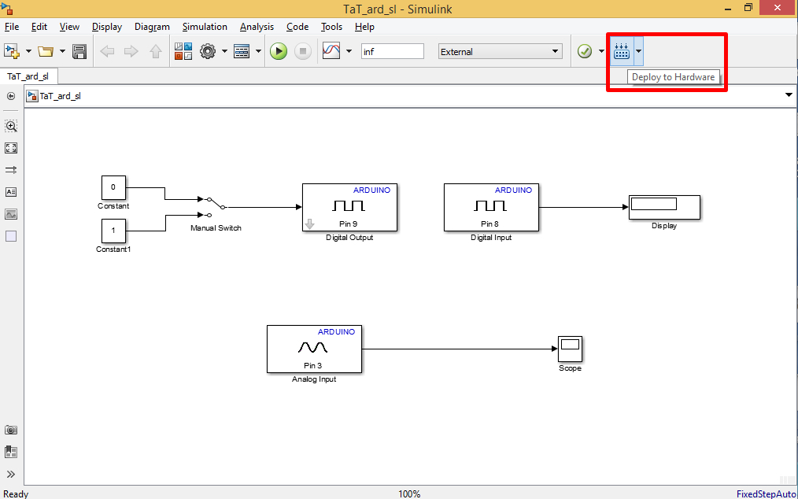Click the New Model icon

11,51
